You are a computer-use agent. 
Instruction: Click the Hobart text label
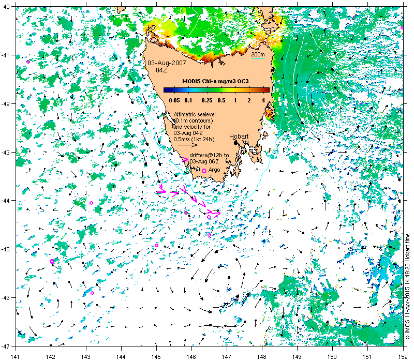click(239, 137)
